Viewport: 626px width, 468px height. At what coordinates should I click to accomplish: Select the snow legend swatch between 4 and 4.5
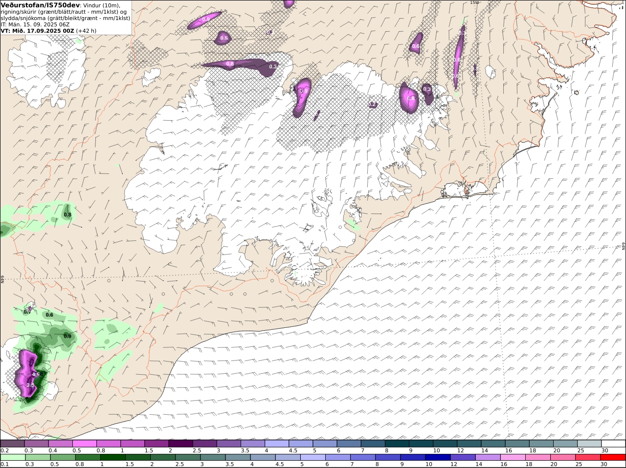(277, 444)
